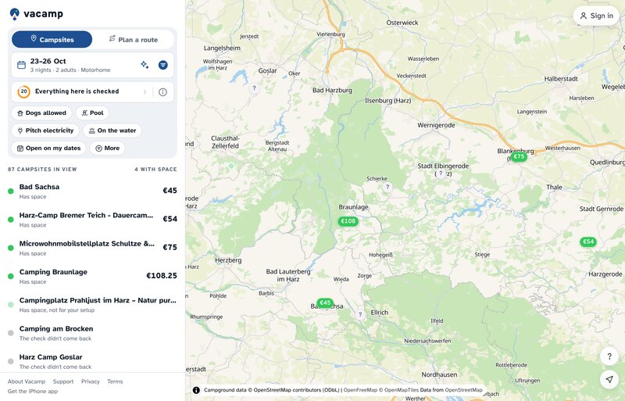The height and width of the screenshot is (401, 625).
Task: Open Campingplatz Prahljust im Harz listing
Action: [92, 304]
